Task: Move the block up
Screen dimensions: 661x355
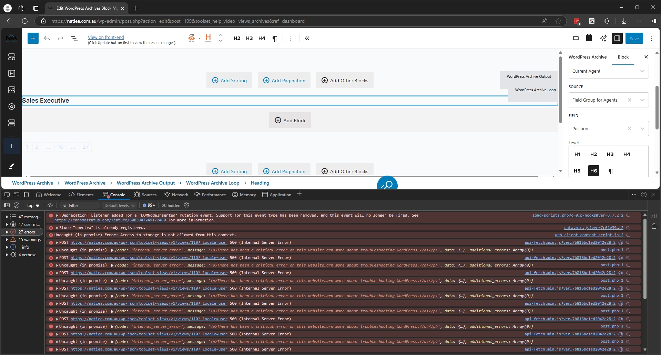Action: (x=221, y=35)
